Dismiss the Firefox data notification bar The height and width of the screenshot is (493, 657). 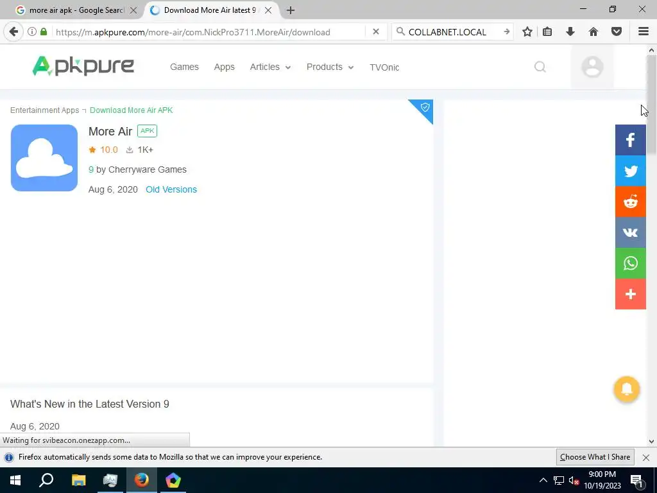645,457
